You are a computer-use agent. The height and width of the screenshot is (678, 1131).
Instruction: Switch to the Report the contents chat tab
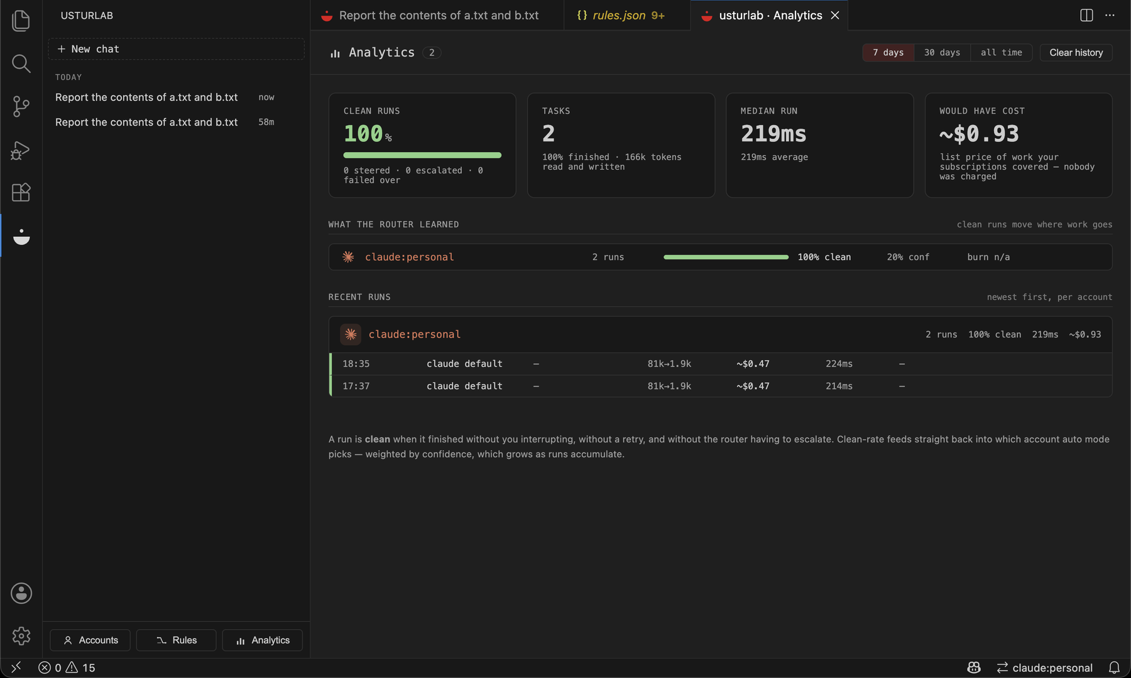437,15
